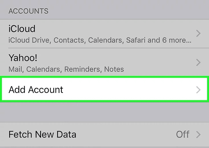This screenshot has width=209, height=148.
Task: Click the arrow on Add Account row
Action: click(x=198, y=90)
